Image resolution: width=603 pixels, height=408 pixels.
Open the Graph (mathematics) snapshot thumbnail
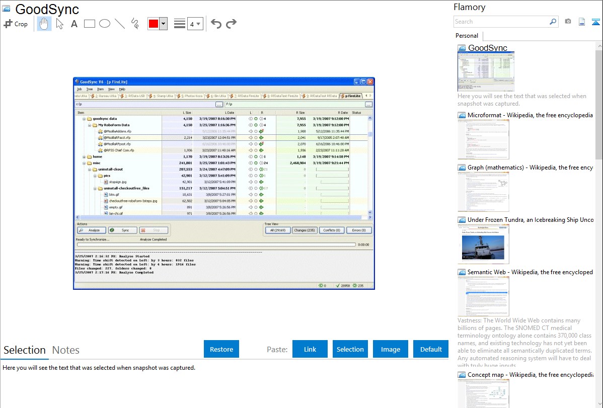[x=483, y=192]
